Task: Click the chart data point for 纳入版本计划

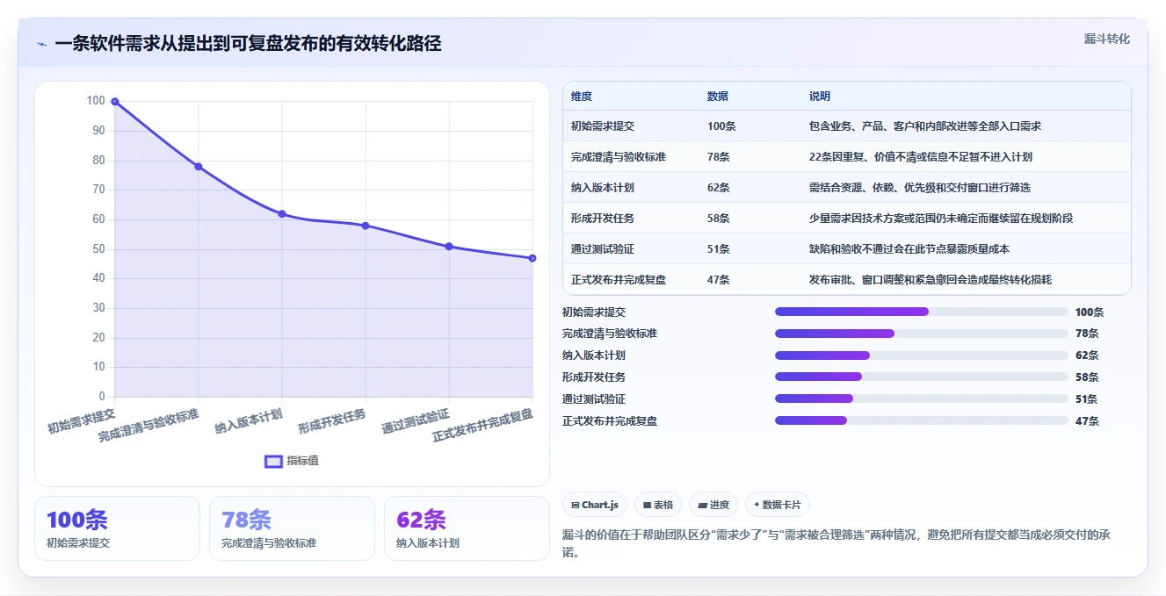Action: tap(282, 214)
